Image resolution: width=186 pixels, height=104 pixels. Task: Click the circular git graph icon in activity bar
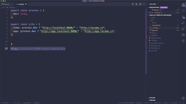point(183,41)
